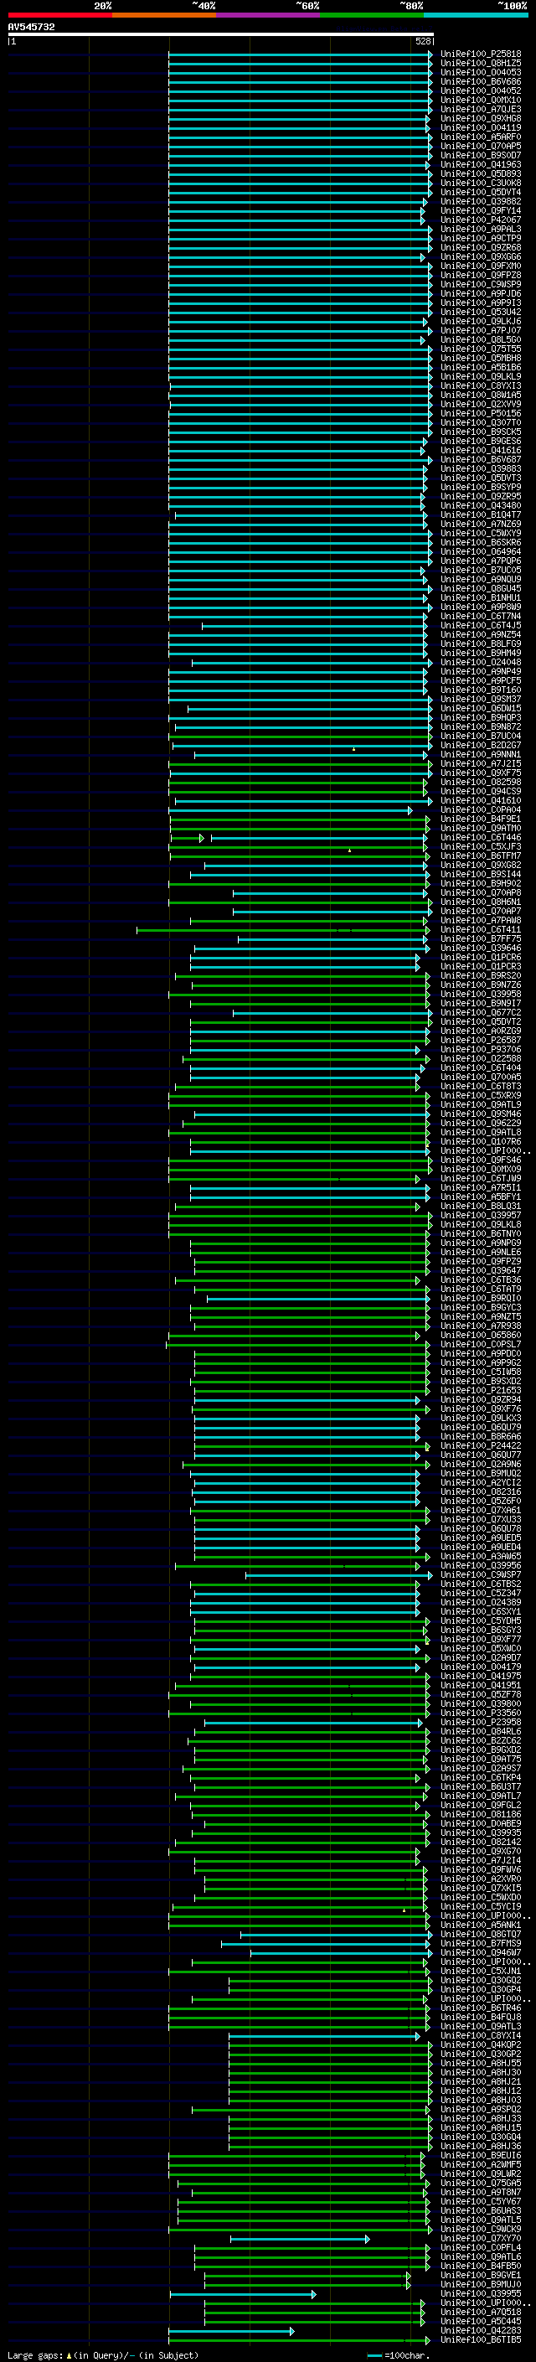Select label UniRef100_Q53U42
Image resolution: width=536 pixels, height=2362 pixels.
point(481,312)
